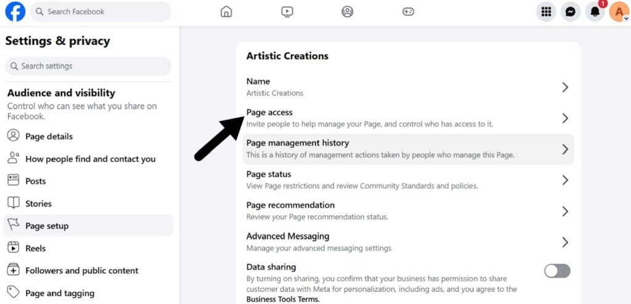Open the Video tab icon

287,12
